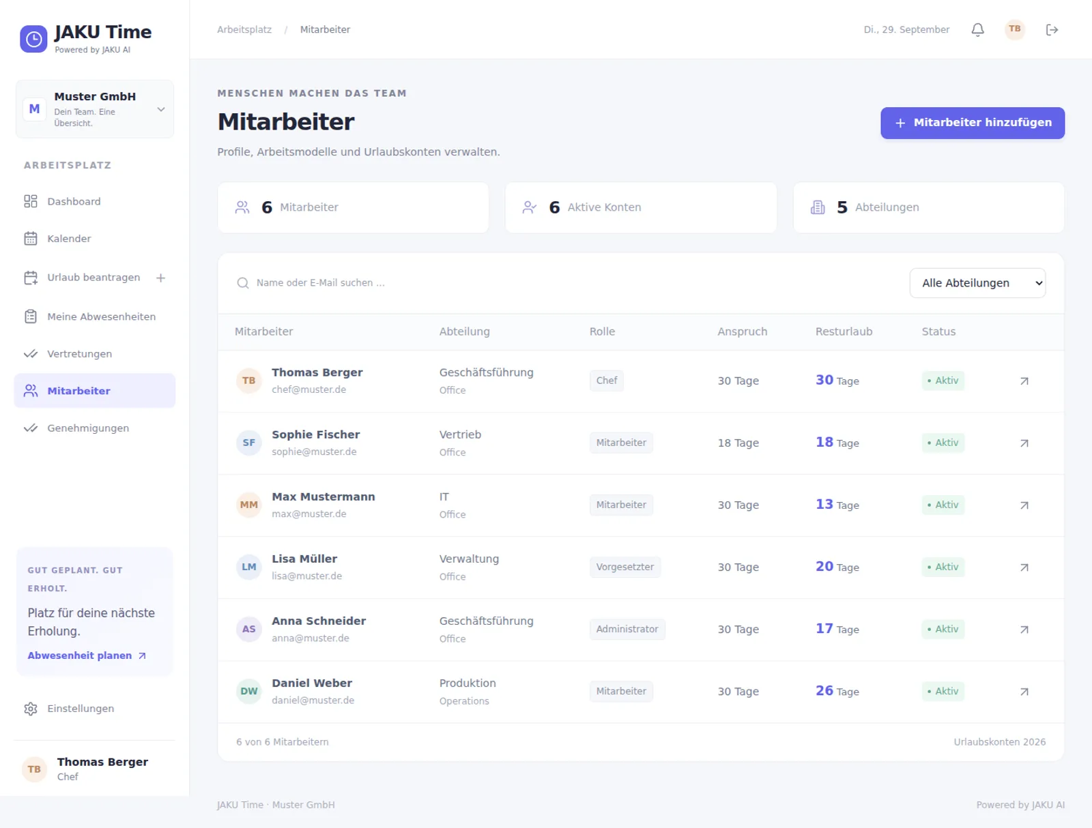Click the Mitarbeiter hinzufügen button
This screenshot has height=828, width=1092.
coord(973,123)
